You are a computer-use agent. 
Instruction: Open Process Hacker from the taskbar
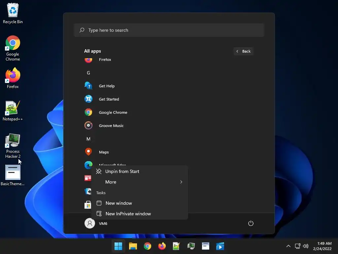click(191, 246)
